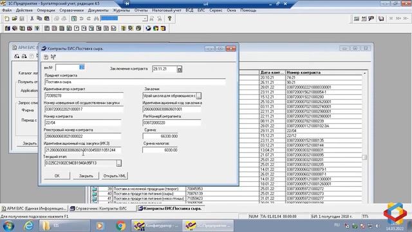Switch to АРМ ЕИС window tab
The image size is (412, 232).
34,208
